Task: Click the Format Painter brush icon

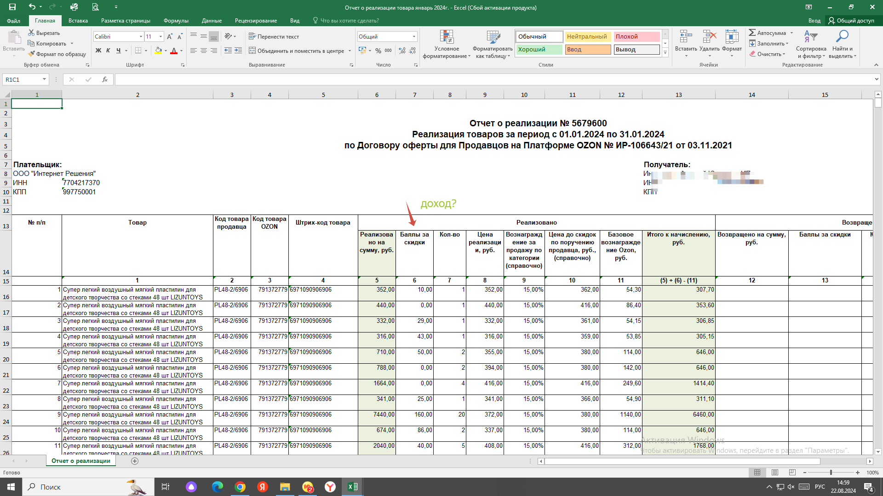Action: click(x=31, y=54)
